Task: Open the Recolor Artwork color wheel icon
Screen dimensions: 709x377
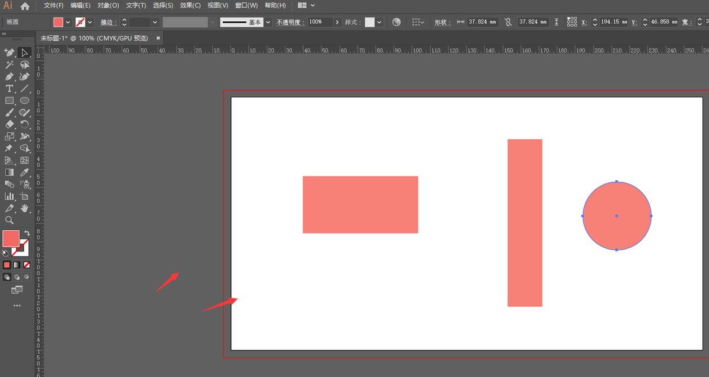Action: tap(396, 22)
